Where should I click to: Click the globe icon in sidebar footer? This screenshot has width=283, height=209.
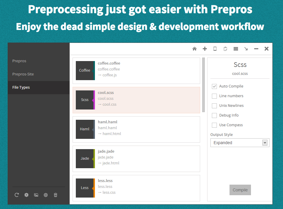pos(46,195)
